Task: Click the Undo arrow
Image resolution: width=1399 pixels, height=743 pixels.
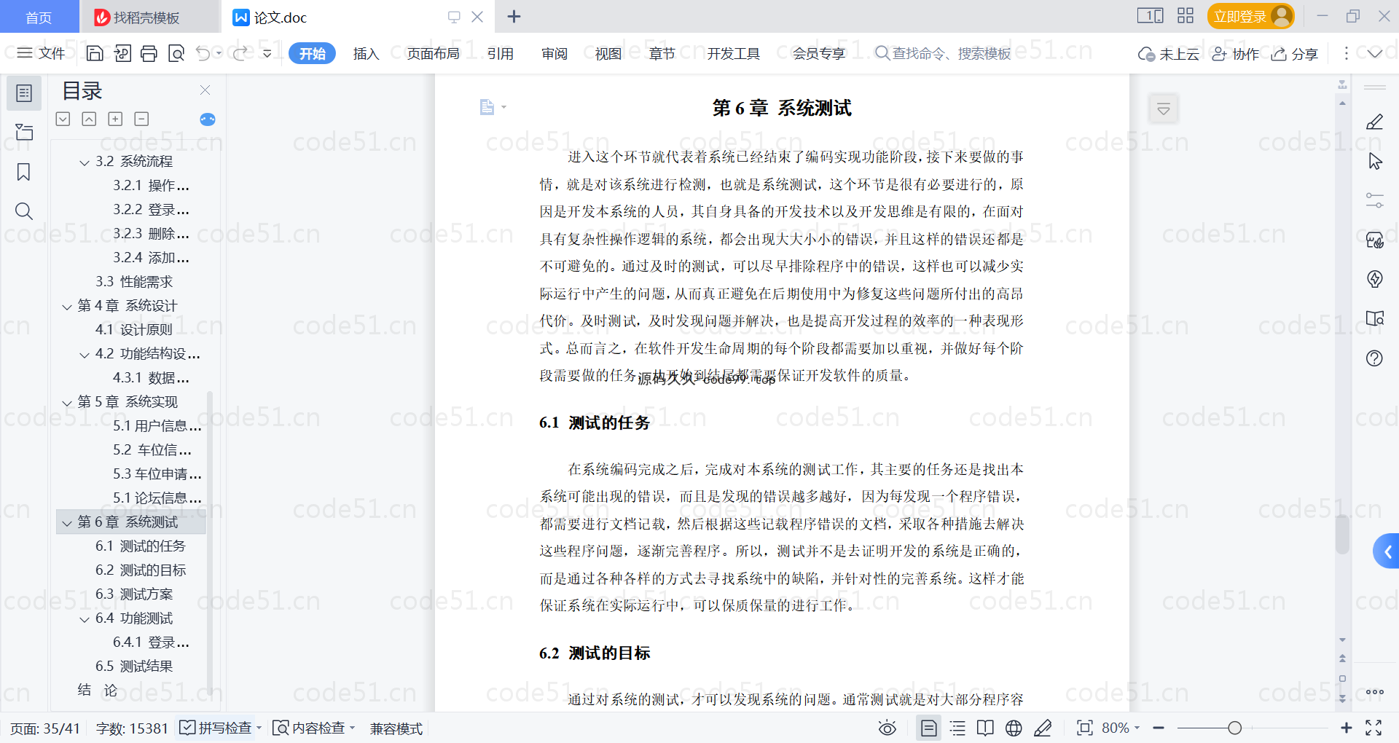Action: coord(203,53)
